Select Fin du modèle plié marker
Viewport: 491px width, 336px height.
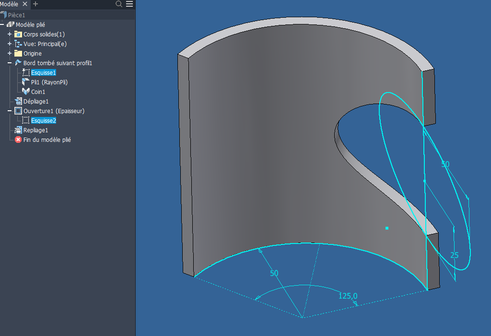click(47, 139)
